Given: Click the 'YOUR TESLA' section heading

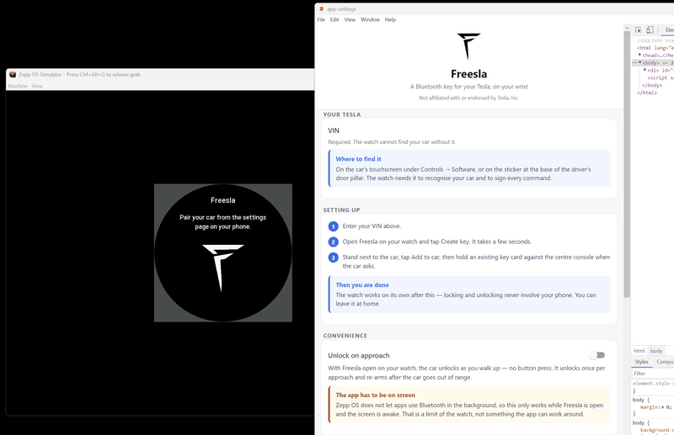Looking at the screenshot, I should point(342,114).
